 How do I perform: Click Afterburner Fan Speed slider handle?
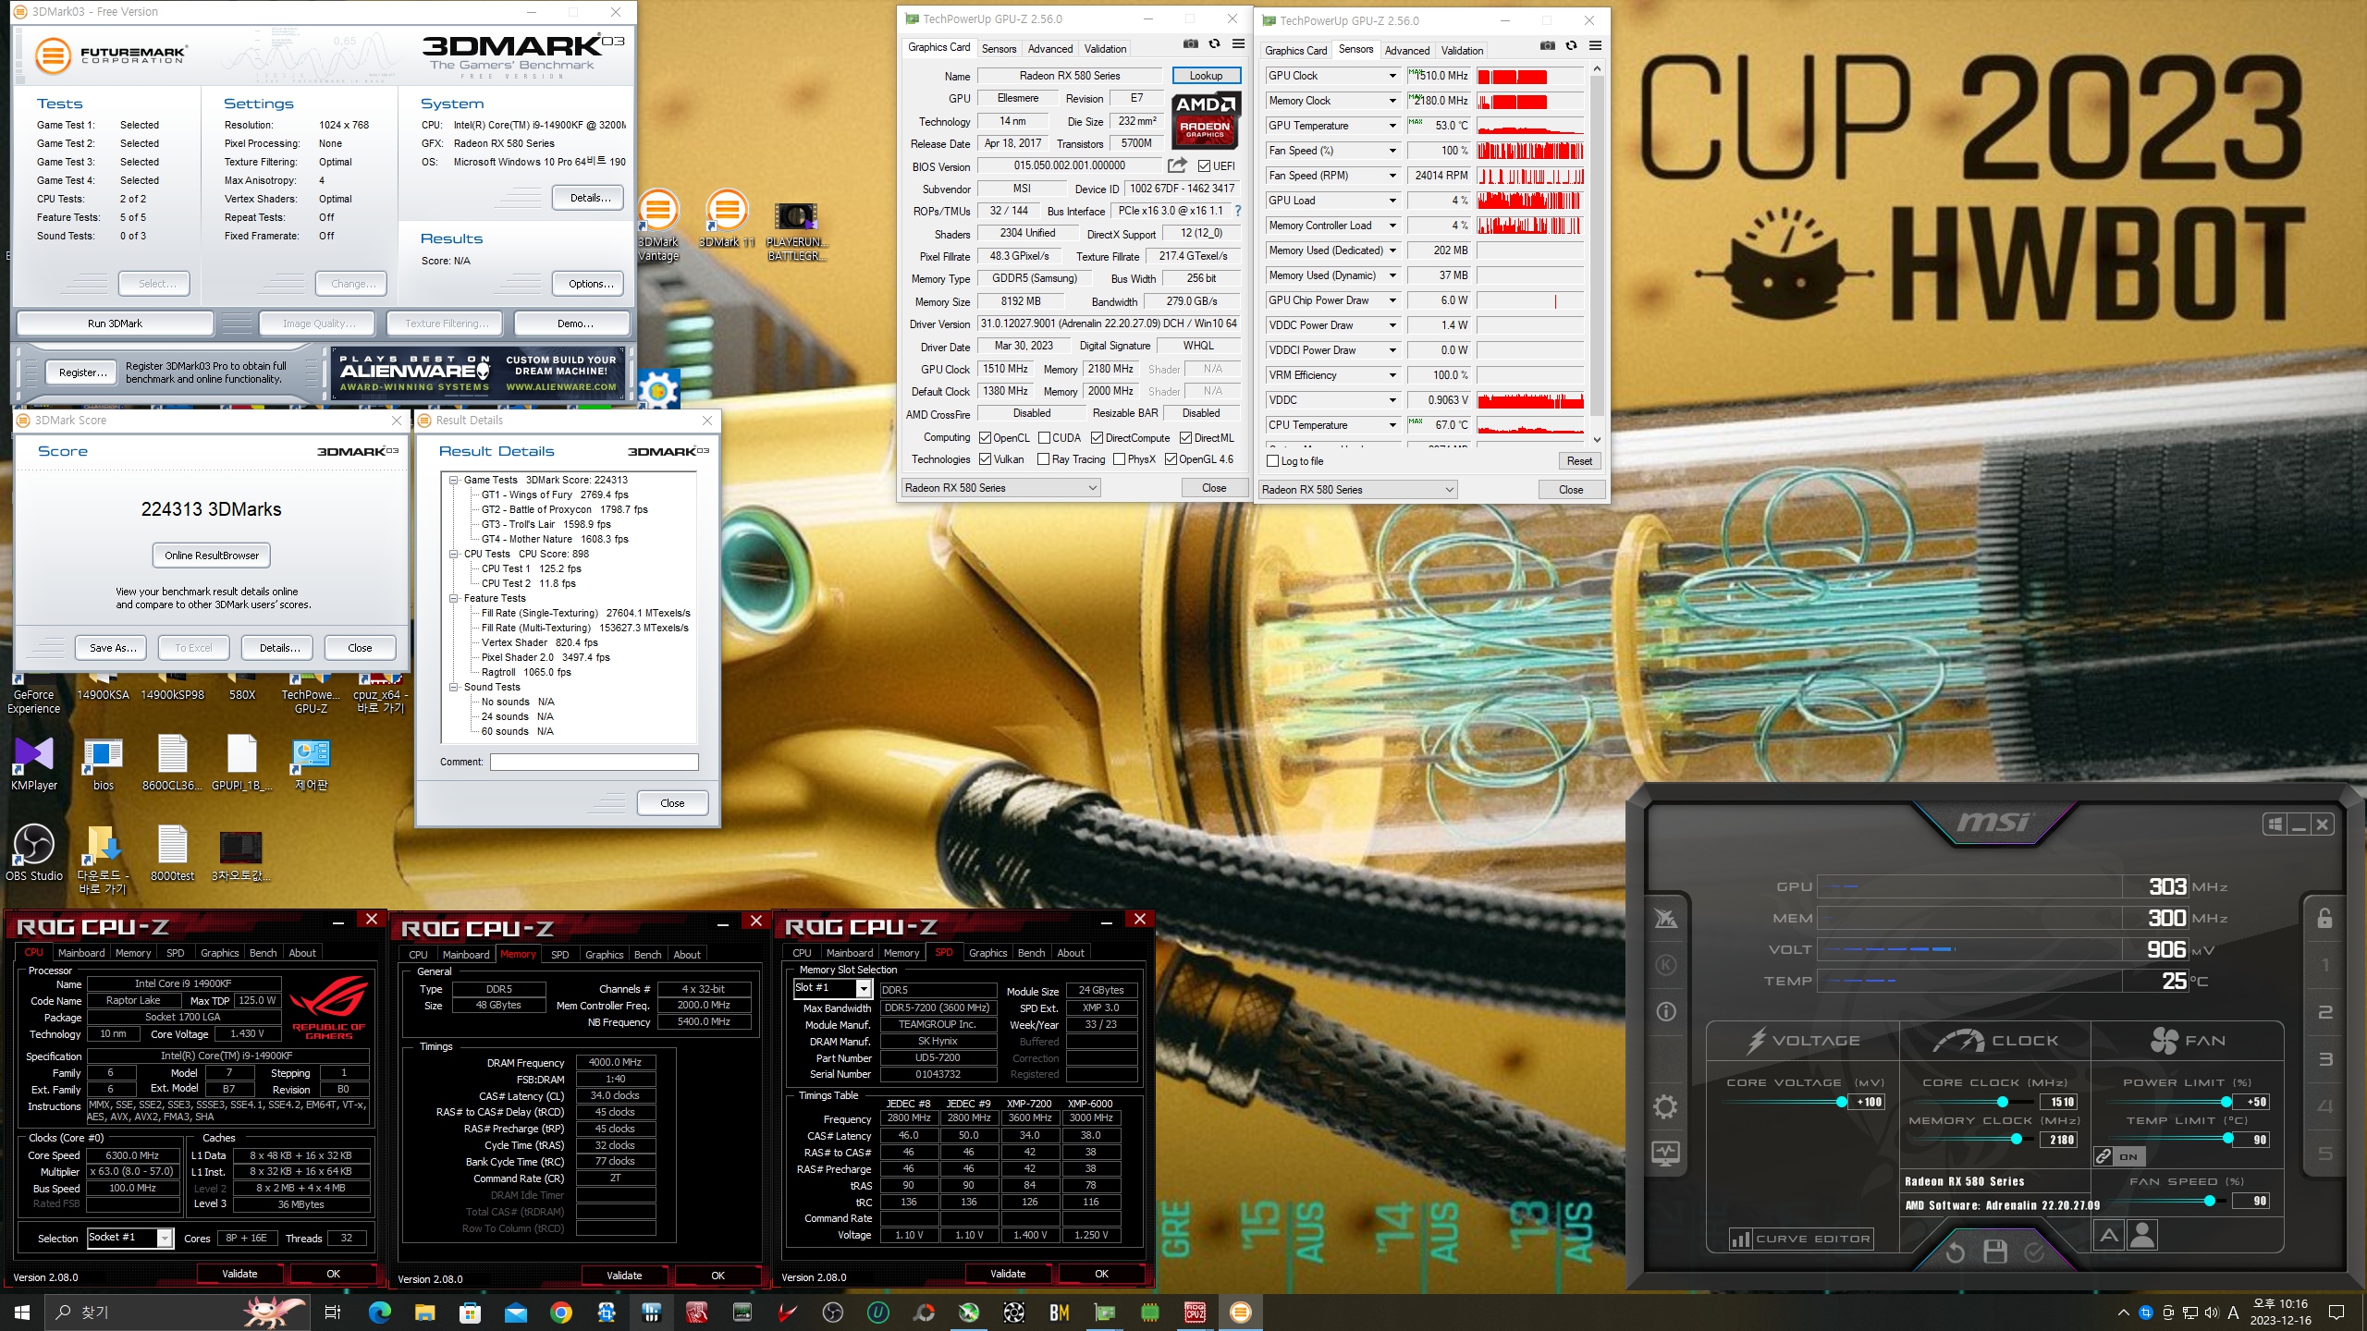coord(2209,1201)
